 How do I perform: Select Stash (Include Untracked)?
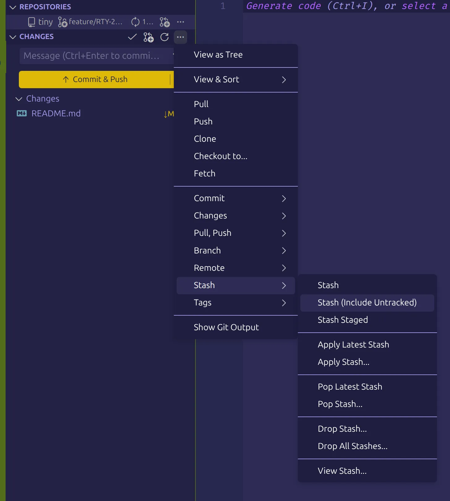pos(367,302)
